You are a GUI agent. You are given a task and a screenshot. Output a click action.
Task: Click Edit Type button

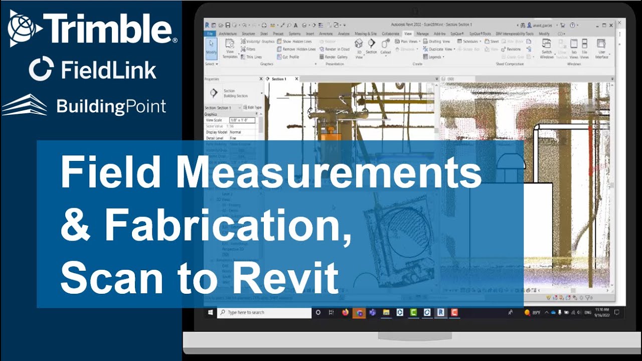coord(252,108)
